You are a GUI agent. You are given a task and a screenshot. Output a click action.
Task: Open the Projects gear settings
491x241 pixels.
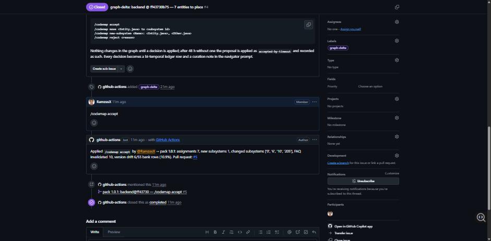click(397, 99)
